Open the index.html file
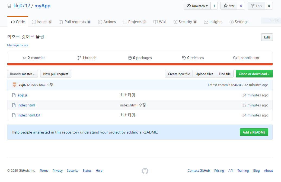The width and height of the screenshot is (281, 182). pos(26,105)
